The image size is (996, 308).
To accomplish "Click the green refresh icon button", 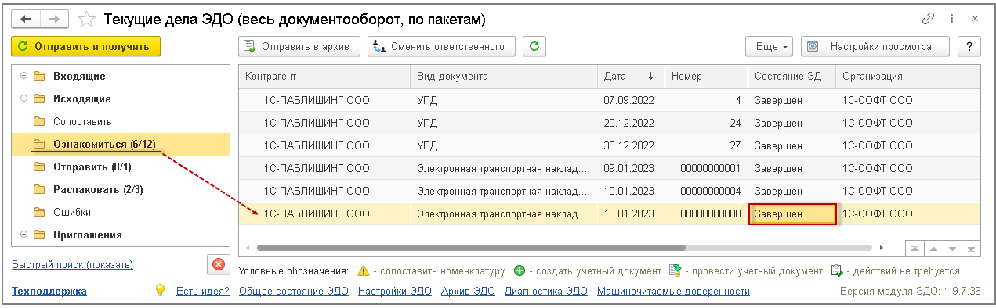I will pyautogui.click(x=534, y=46).
